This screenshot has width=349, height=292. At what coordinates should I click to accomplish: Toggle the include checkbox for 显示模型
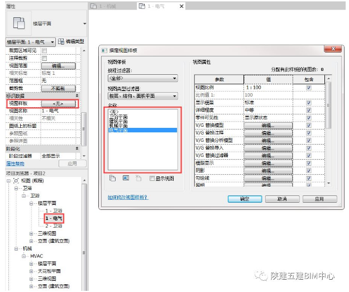pyautogui.click(x=308, y=103)
